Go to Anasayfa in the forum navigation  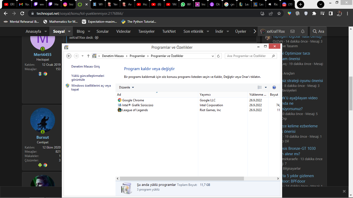[x=33, y=31]
